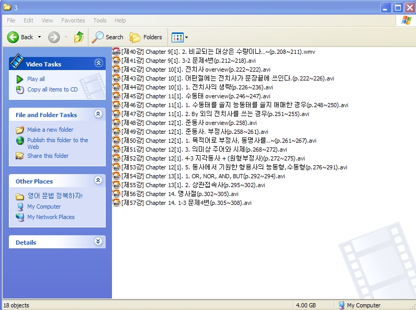Click My Computer in the status bar
The width and height of the screenshot is (416, 310).
(364, 305)
